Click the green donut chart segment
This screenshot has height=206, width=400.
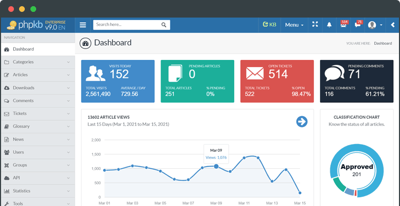tap(339, 184)
